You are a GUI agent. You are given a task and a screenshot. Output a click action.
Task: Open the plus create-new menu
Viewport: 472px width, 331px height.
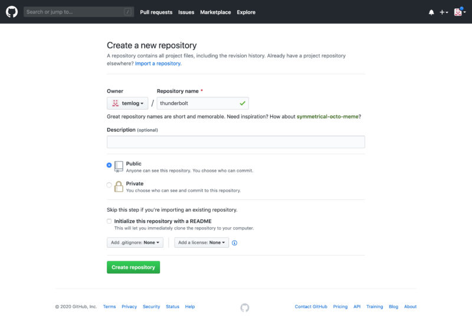[x=444, y=12]
